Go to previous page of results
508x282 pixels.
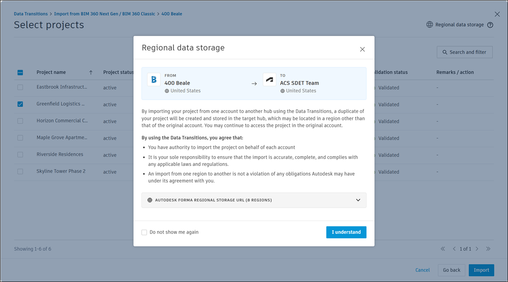pyautogui.click(x=454, y=249)
